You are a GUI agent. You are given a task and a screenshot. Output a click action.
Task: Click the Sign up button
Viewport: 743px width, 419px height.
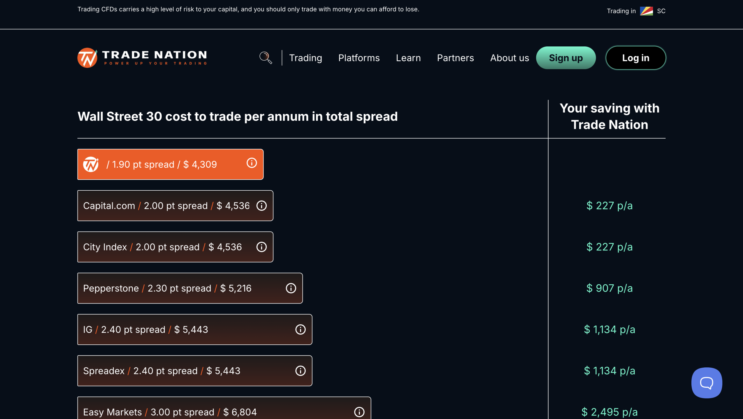coord(566,58)
